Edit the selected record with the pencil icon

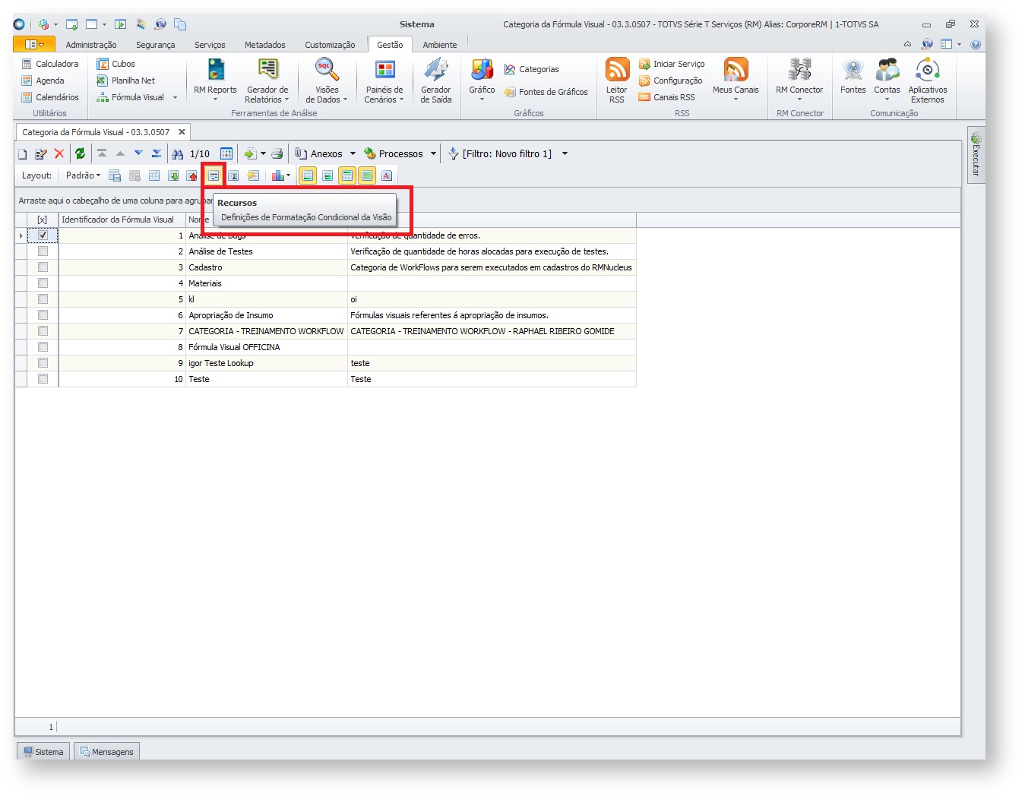click(x=41, y=154)
